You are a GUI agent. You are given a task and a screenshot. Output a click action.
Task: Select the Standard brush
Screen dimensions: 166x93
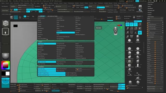[138, 41]
